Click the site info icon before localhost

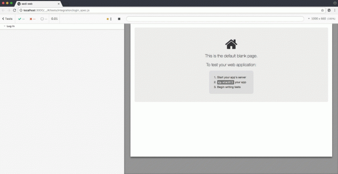[x=21, y=10]
